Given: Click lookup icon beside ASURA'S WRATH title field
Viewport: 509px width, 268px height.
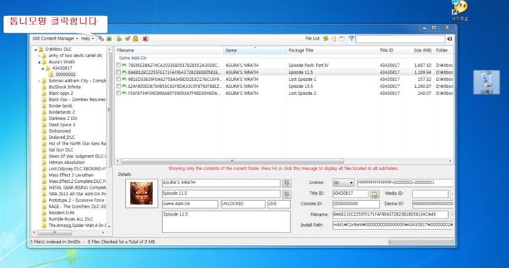Looking at the screenshot, I should pos(287,183).
